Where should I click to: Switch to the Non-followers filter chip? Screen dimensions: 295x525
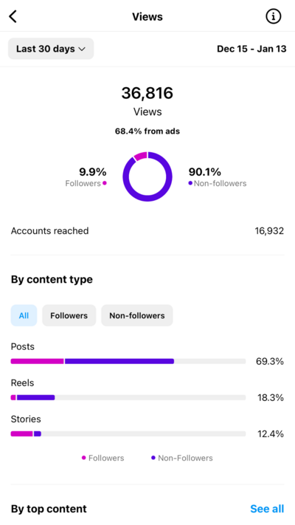(x=137, y=315)
